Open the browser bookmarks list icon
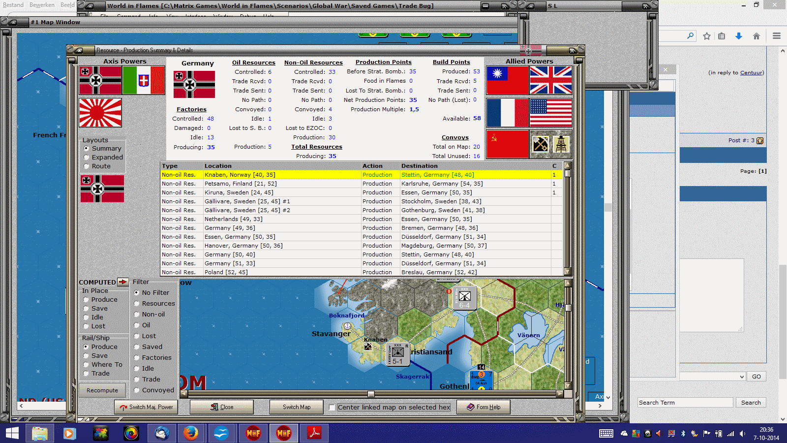The height and width of the screenshot is (443, 787). pos(722,36)
